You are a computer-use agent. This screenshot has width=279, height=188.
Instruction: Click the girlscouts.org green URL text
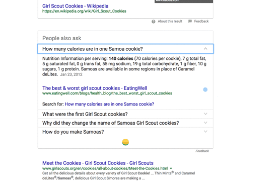pos(105,168)
